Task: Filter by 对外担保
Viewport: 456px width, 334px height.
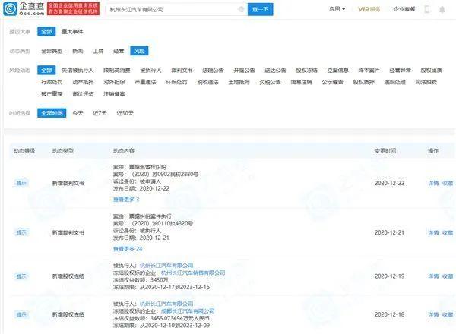Action: [114, 82]
